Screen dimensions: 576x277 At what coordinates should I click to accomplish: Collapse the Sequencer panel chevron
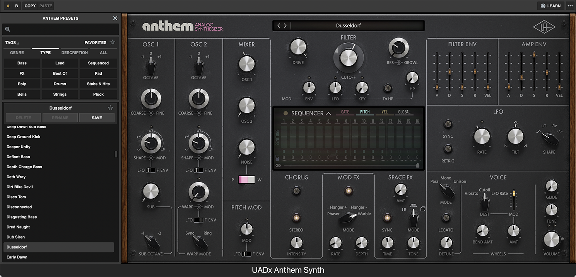click(x=328, y=113)
